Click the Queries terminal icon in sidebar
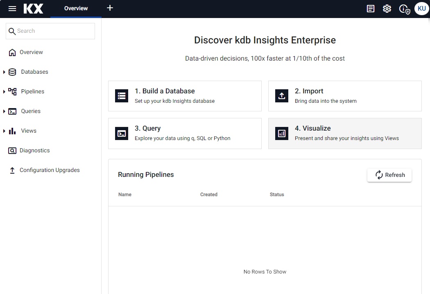The width and height of the screenshot is (430, 294). point(12,111)
